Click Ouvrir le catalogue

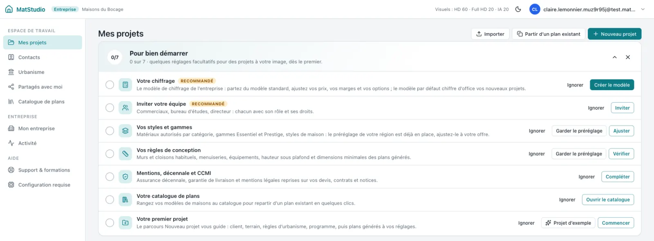pyautogui.click(x=608, y=200)
